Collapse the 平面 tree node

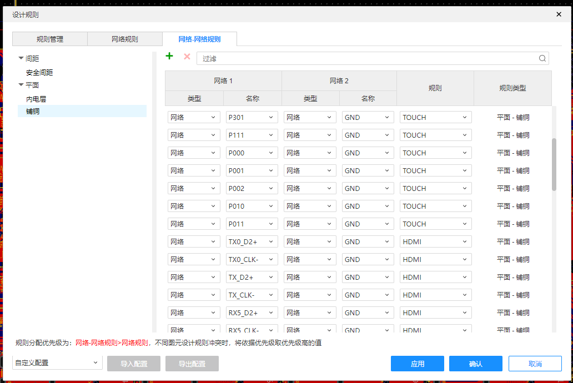click(21, 85)
